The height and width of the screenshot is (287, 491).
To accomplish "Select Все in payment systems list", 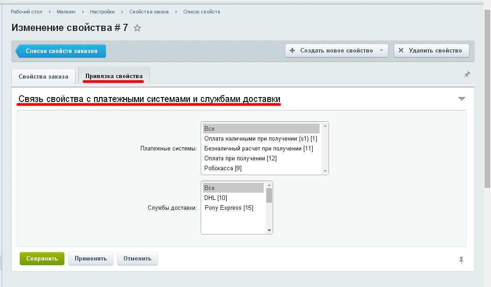I will click(261, 128).
